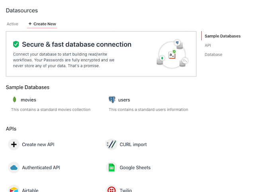The image size is (259, 192).
Task: Jump to Sample Databases in side navigation
Action: pyautogui.click(x=222, y=36)
